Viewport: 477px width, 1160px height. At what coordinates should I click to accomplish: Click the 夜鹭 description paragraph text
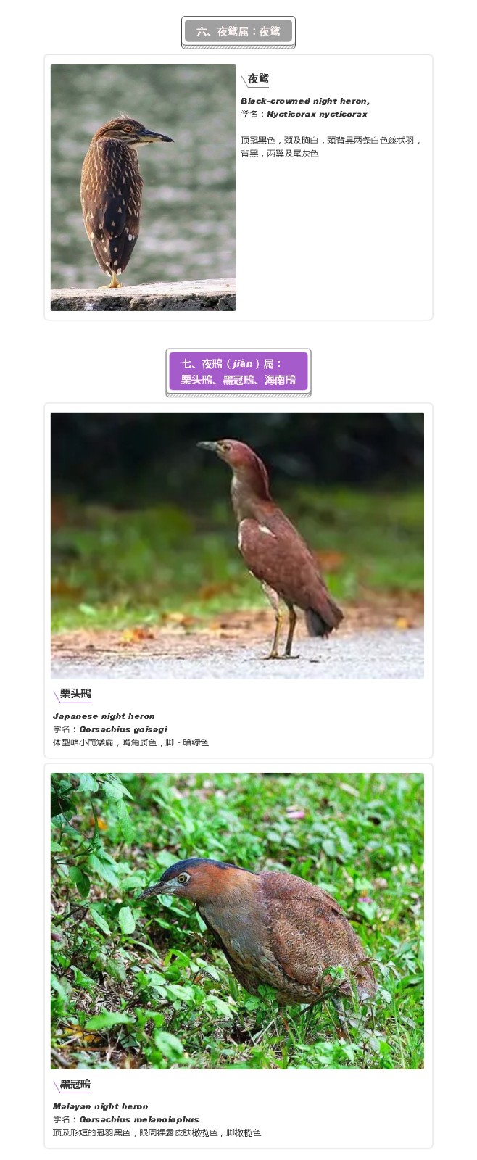pos(331,146)
